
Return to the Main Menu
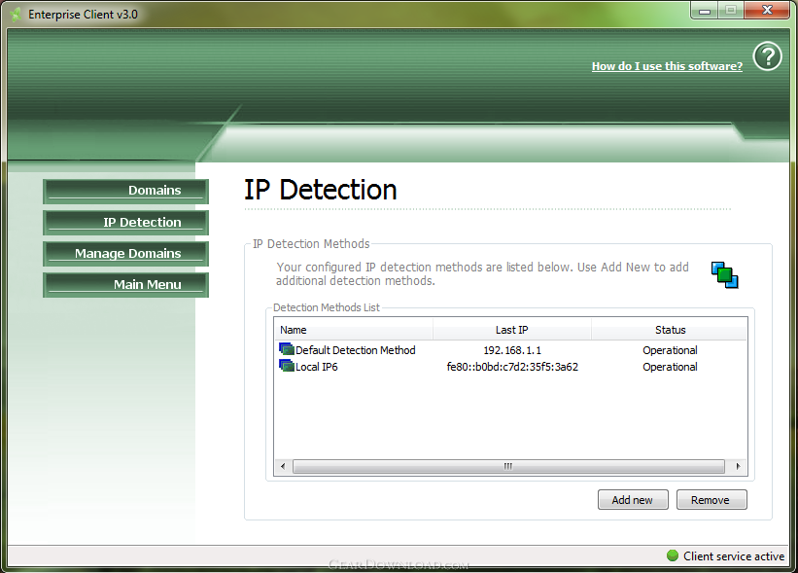126,284
